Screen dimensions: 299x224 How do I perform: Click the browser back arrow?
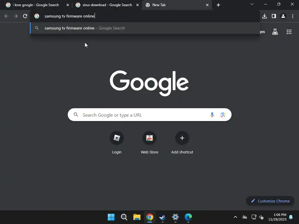[x=6, y=16]
